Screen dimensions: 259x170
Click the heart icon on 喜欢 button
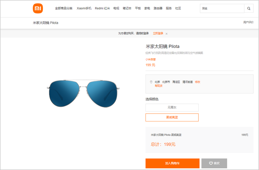click(211, 163)
